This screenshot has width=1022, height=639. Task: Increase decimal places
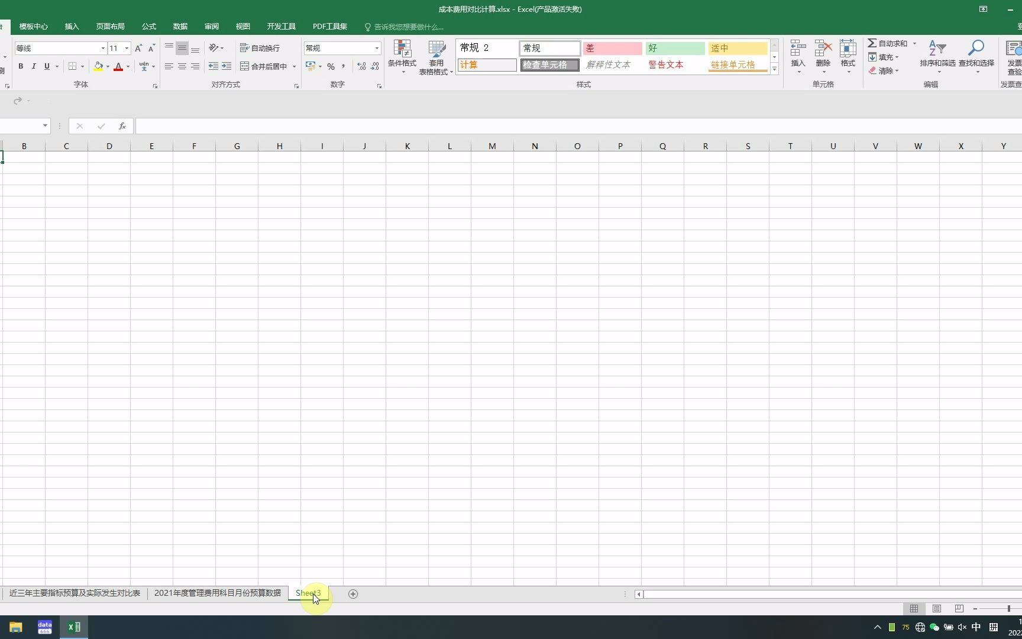[361, 66]
